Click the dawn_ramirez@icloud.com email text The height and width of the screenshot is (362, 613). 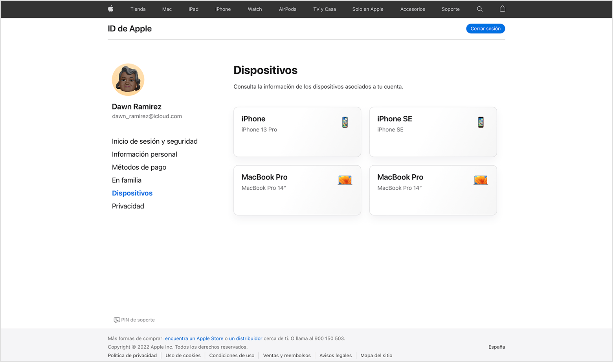coord(147,116)
